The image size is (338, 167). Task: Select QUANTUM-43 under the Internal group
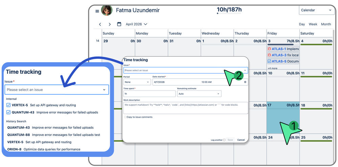point(52,112)
